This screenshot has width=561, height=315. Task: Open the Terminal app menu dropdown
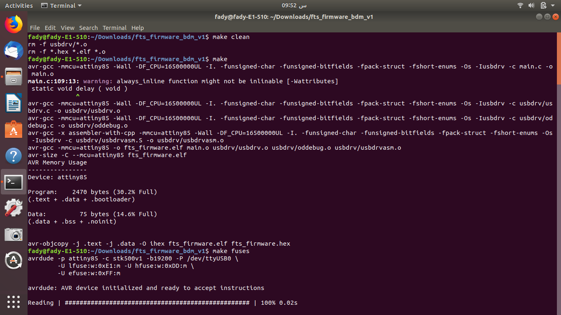click(62, 6)
